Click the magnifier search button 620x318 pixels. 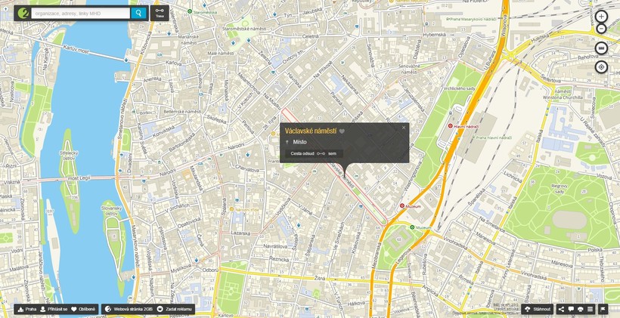point(138,13)
